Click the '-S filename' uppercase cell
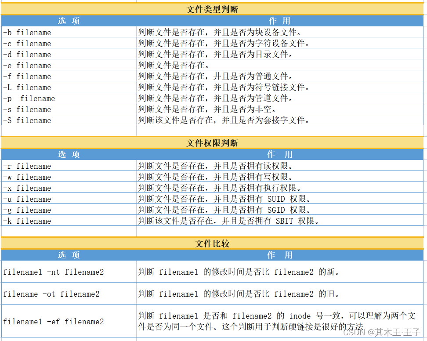Viewport: 427px width, 341px height. 69,120
